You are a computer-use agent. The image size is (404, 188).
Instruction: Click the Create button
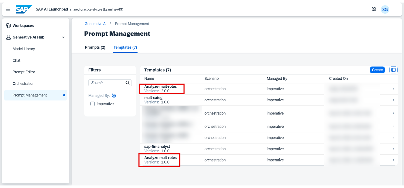(x=377, y=70)
